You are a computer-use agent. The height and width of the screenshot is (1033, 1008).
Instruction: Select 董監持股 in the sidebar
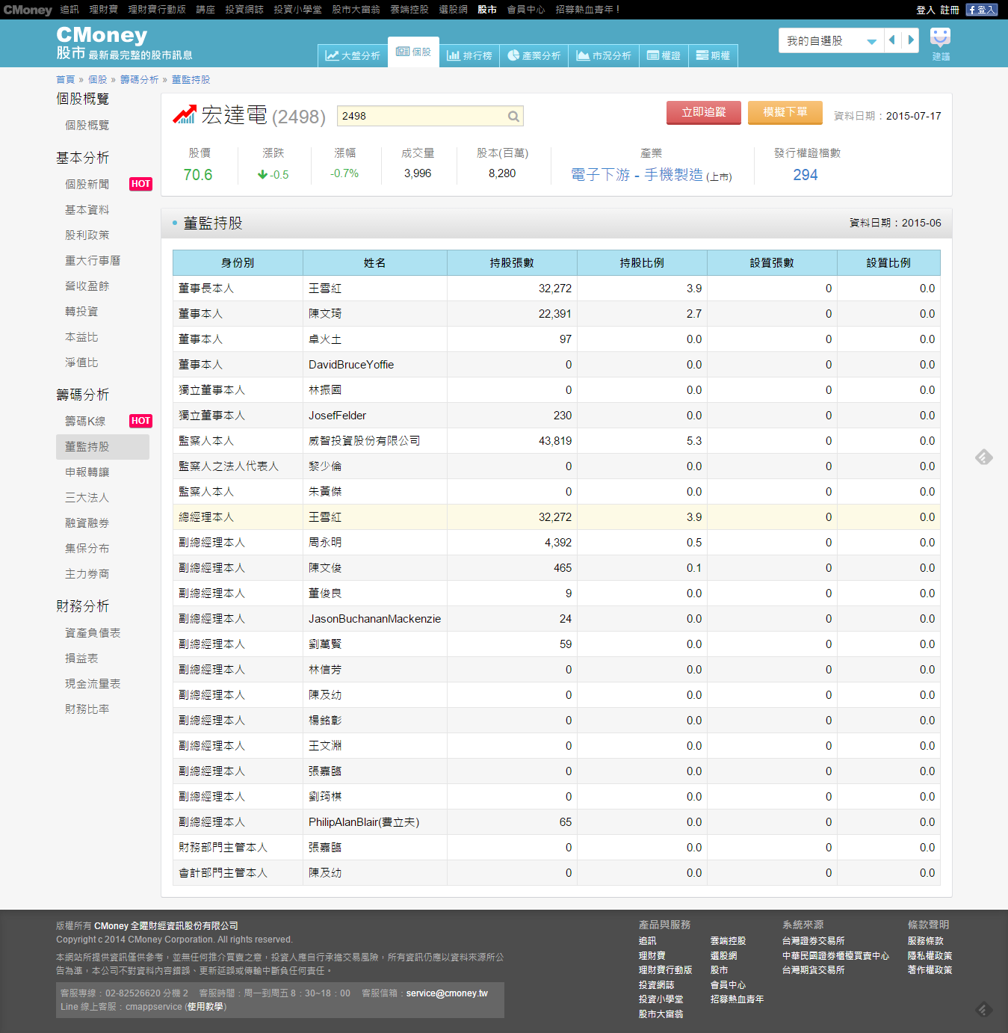[102, 446]
